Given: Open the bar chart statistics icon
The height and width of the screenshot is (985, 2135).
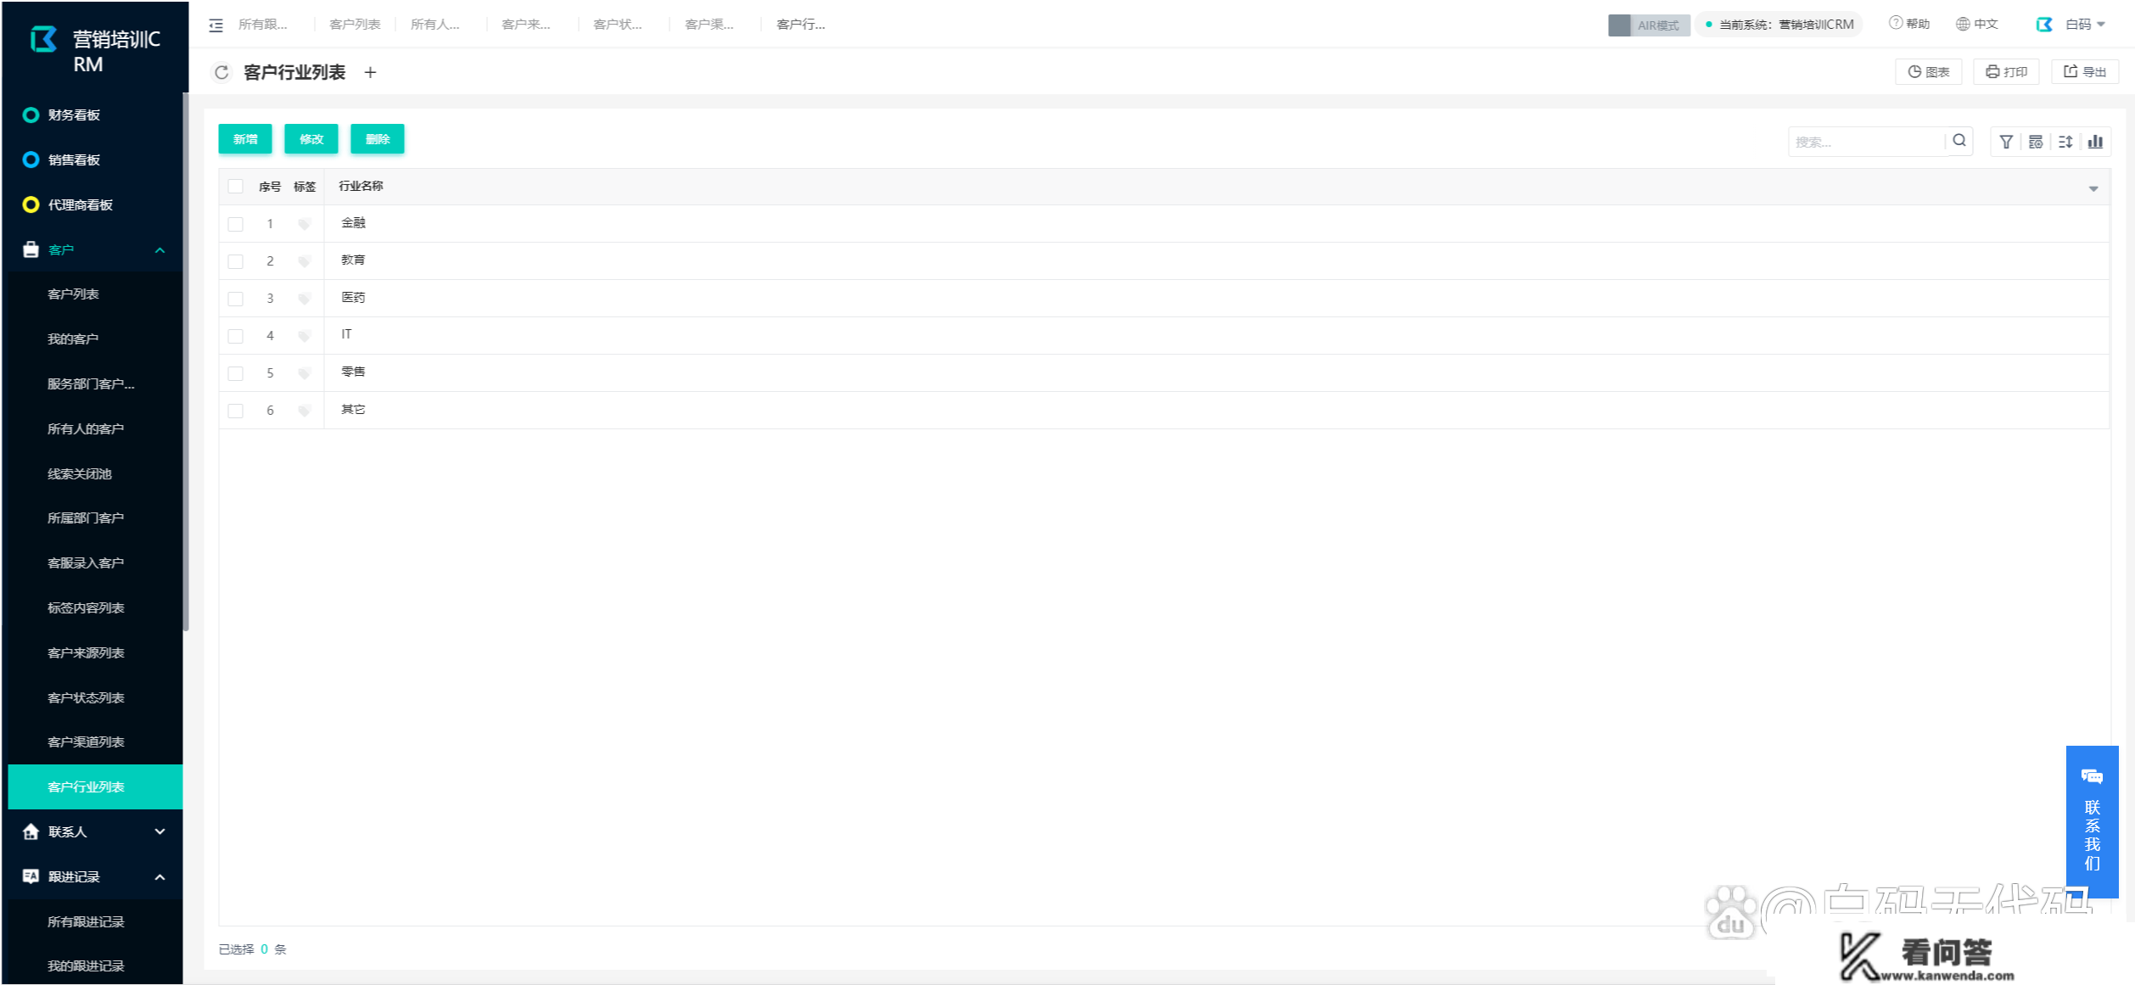Looking at the screenshot, I should click(x=2095, y=142).
